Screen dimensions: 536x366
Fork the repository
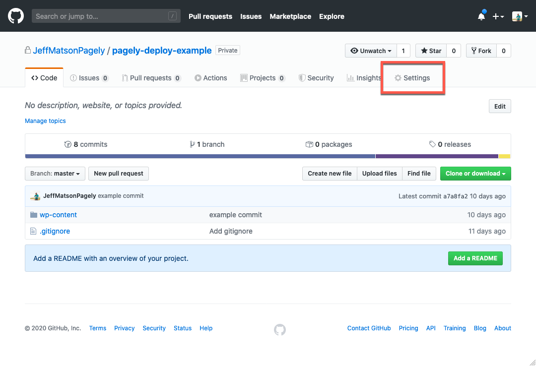pyautogui.click(x=481, y=51)
